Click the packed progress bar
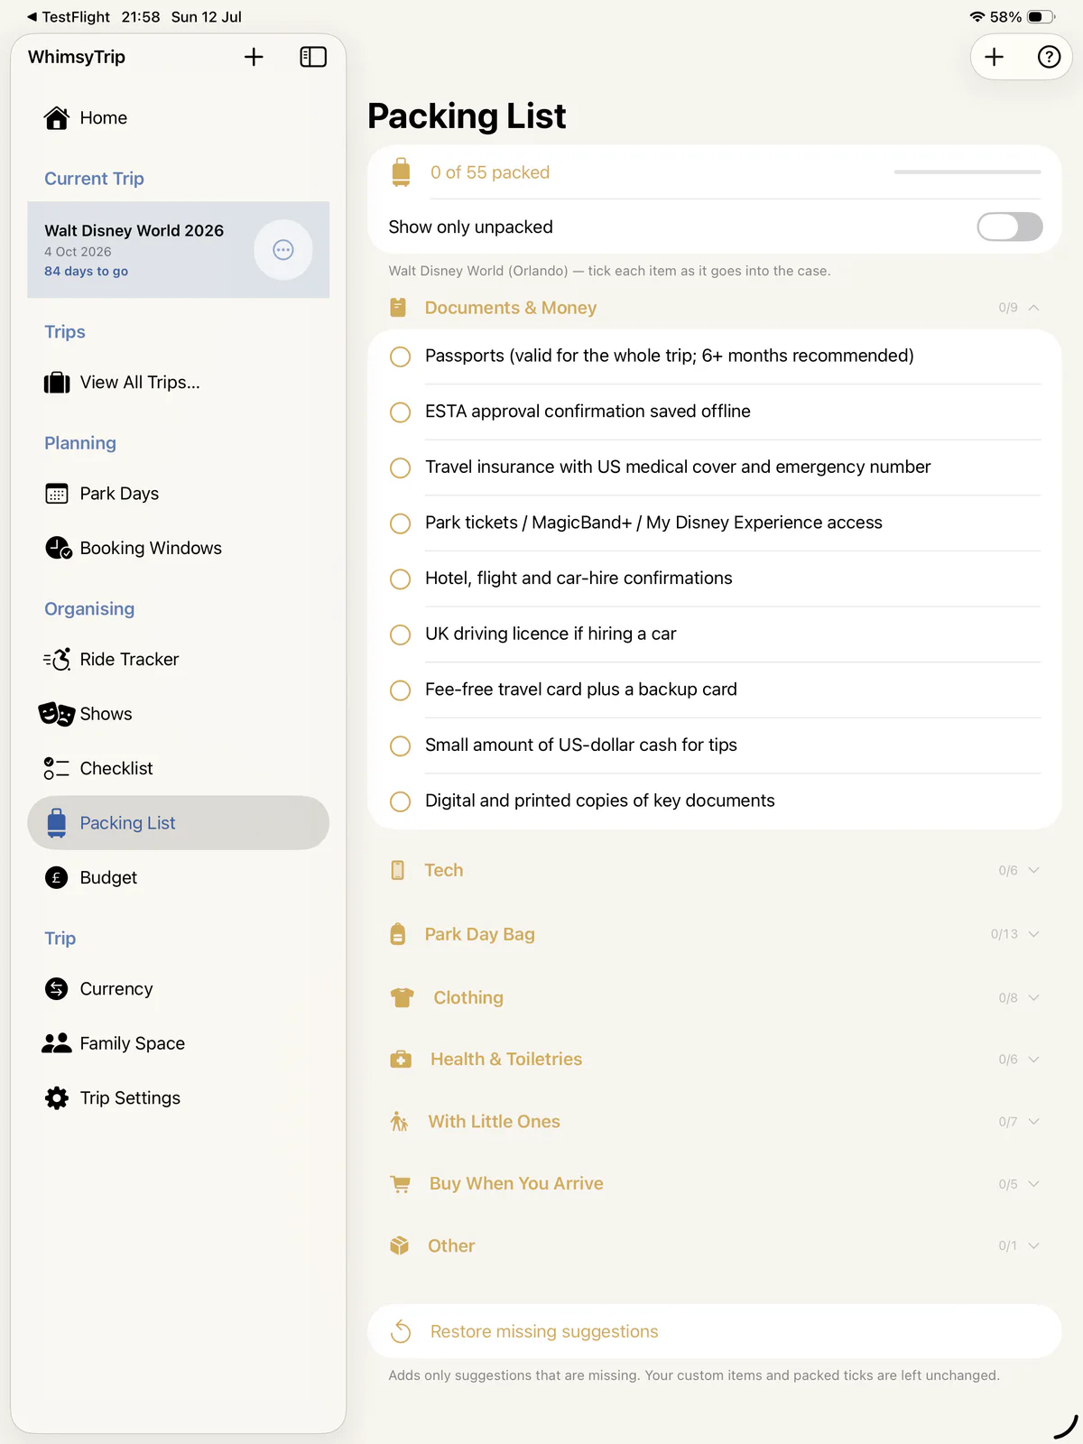1083x1444 pixels. (967, 171)
